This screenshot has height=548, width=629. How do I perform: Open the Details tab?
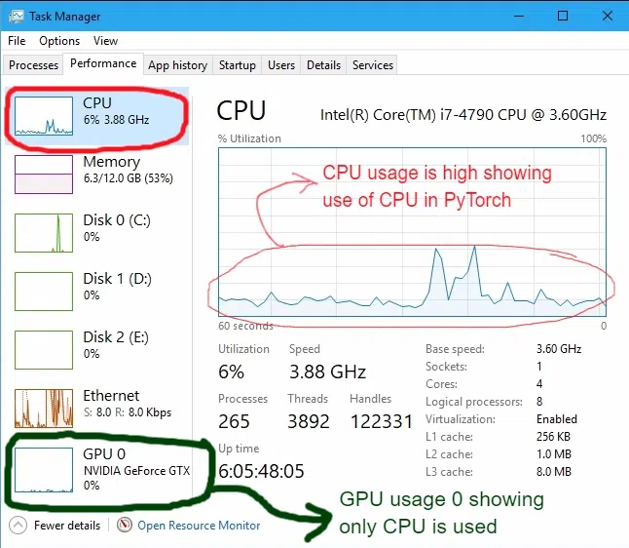pyautogui.click(x=323, y=65)
